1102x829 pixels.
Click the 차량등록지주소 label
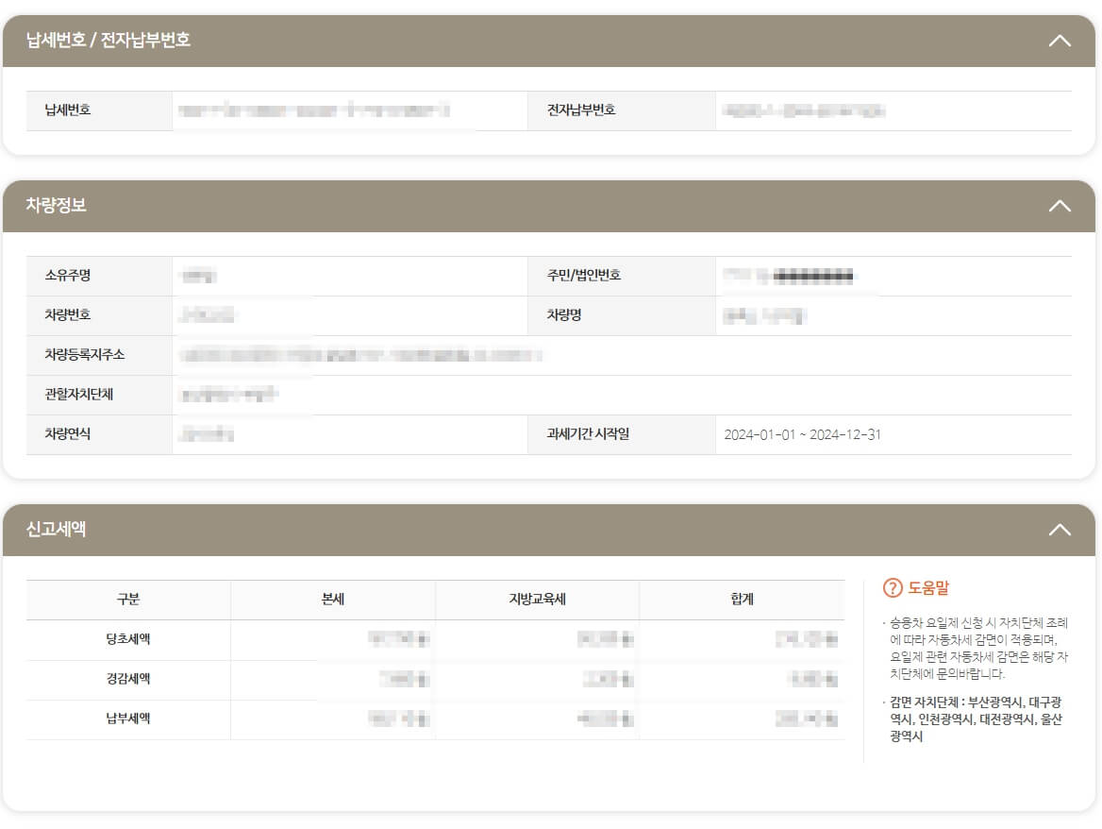pos(84,354)
